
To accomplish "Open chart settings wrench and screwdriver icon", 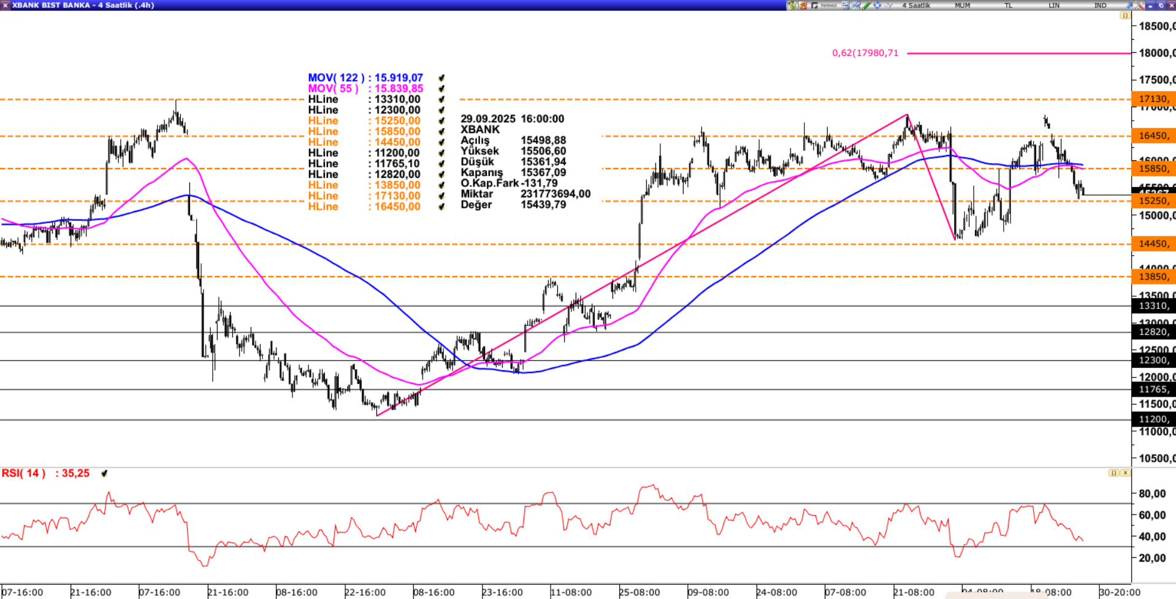I will pyautogui.click(x=1140, y=6).
